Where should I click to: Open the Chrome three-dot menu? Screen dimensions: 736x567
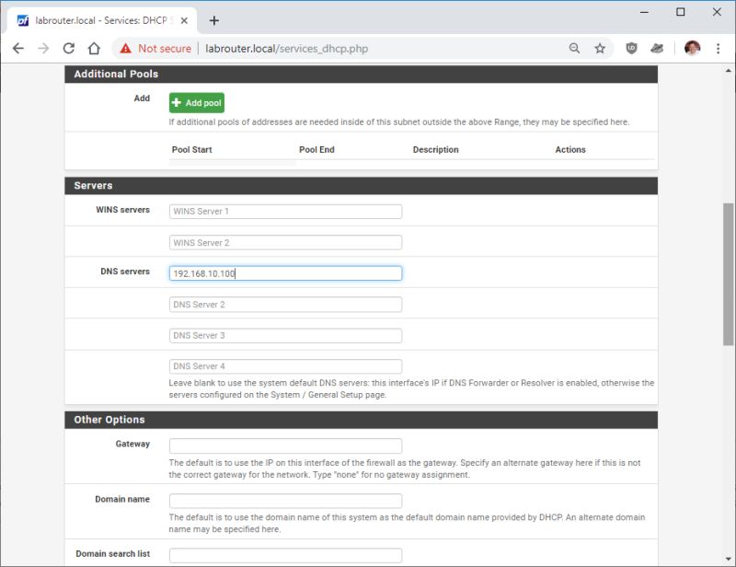point(718,49)
